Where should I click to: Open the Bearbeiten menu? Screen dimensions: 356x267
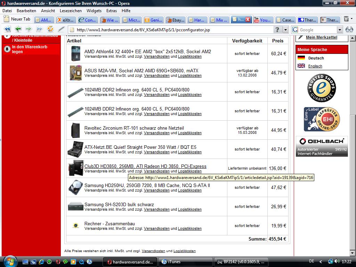26,11
